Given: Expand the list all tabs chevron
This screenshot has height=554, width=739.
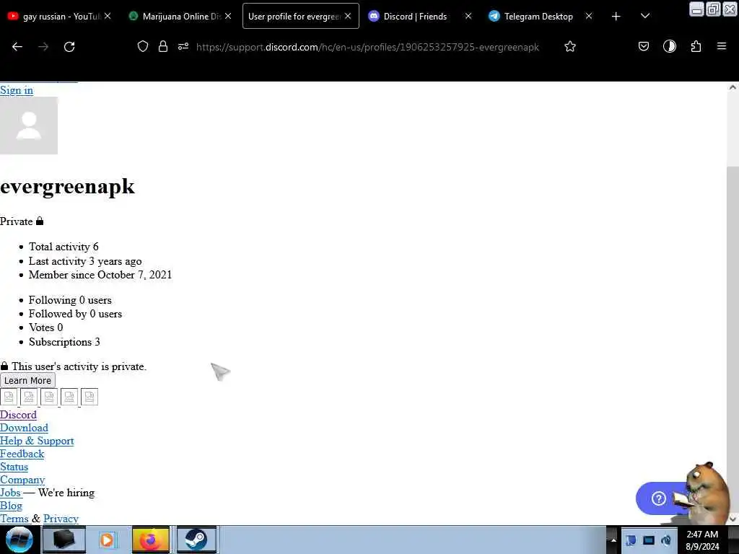Looking at the screenshot, I should tap(645, 16).
